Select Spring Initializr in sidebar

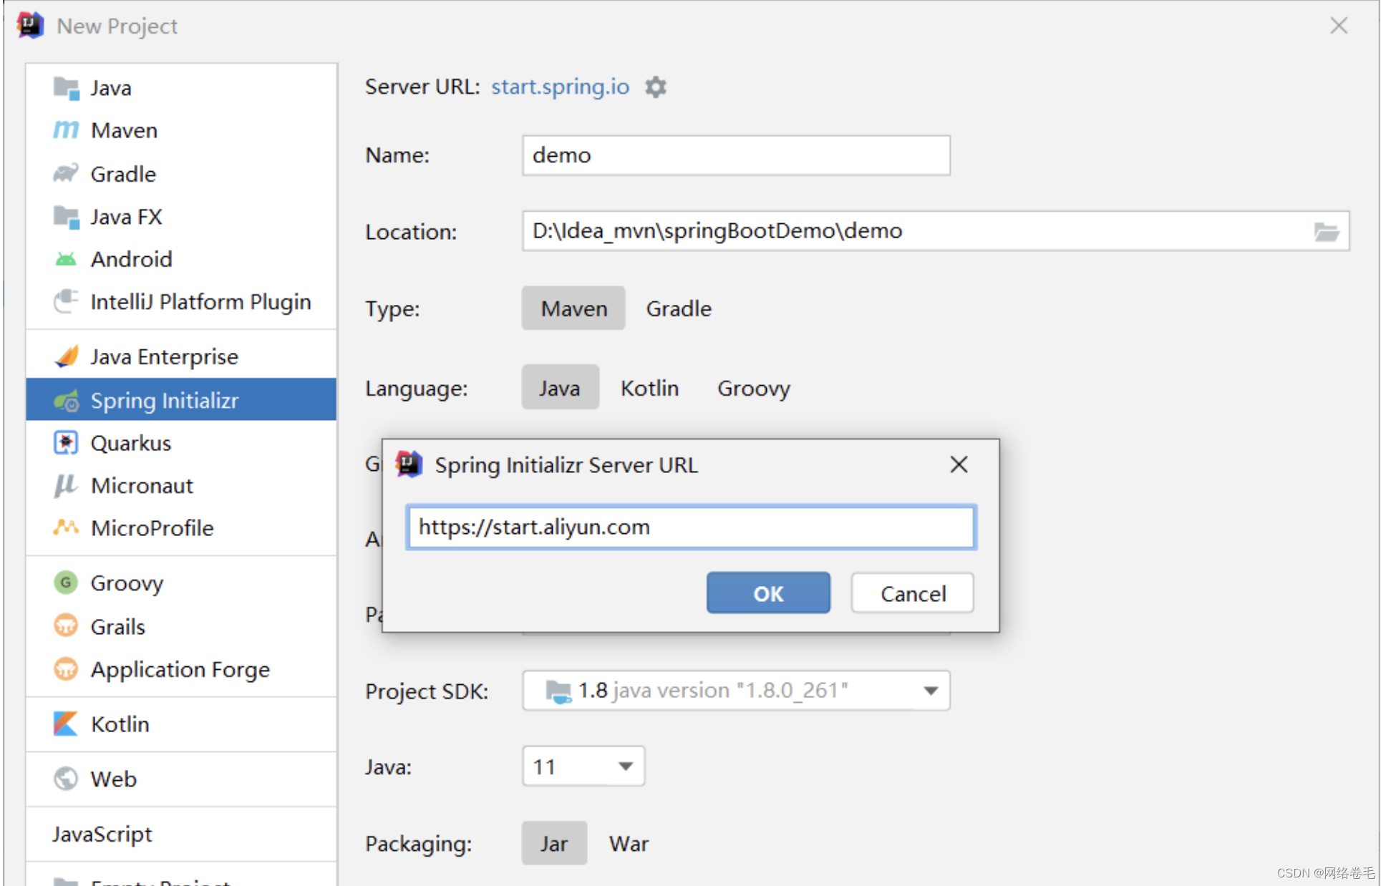165,400
